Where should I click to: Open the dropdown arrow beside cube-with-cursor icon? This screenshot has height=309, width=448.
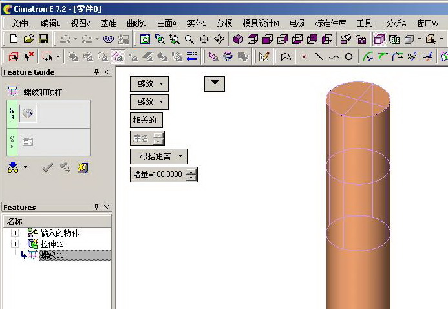click(442, 39)
